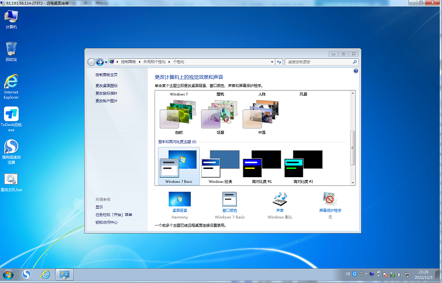Click the 外观和个性化 breadcrumb item
The width and height of the screenshot is (442, 283).
154,61
